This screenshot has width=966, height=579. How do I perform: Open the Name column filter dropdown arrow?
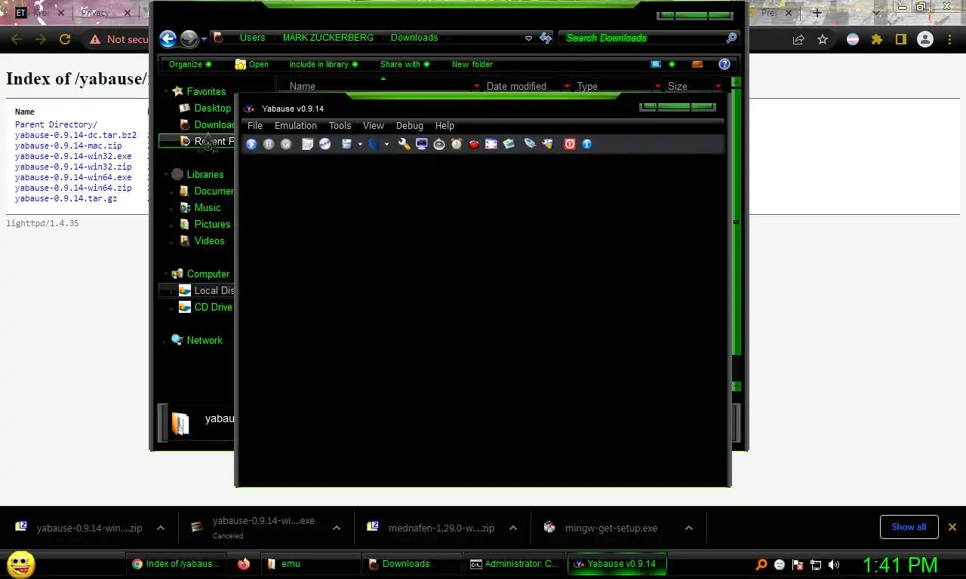(x=476, y=86)
